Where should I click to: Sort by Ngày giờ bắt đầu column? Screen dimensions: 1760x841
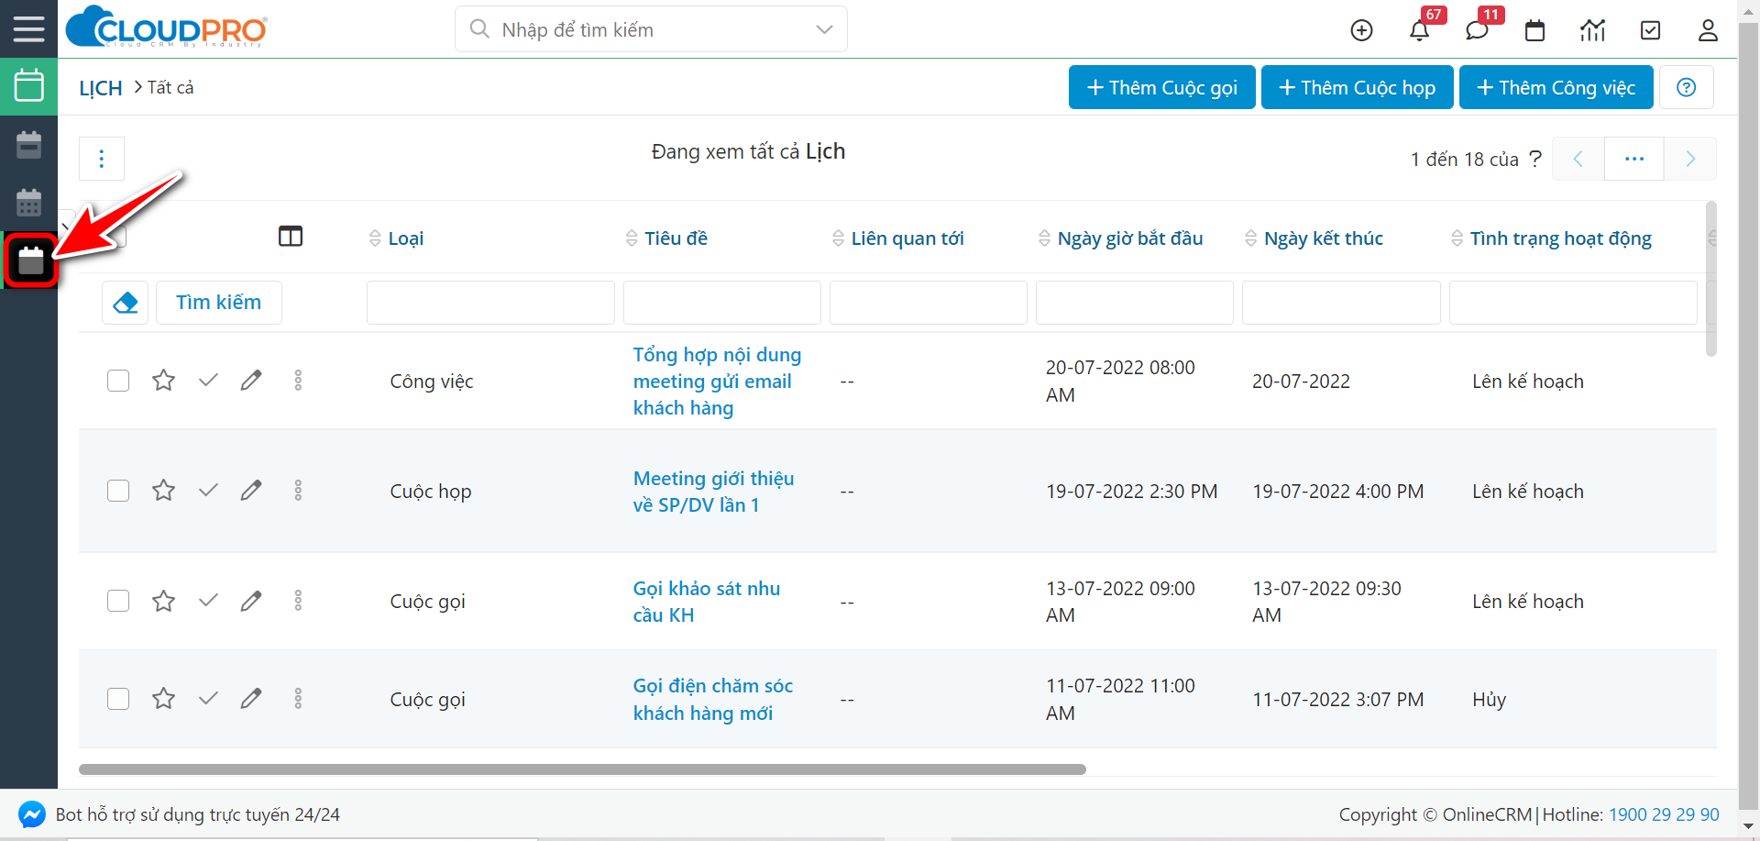click(x=1120, y=238)
